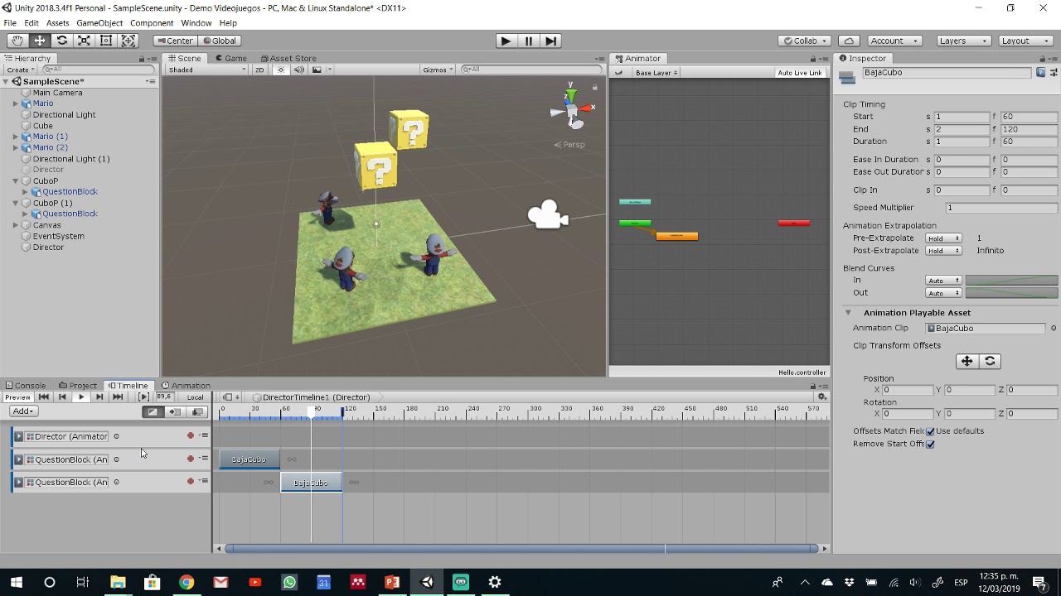Open timeline settings gear
This screenshot has width=1061, height=596.
point(822,397)
